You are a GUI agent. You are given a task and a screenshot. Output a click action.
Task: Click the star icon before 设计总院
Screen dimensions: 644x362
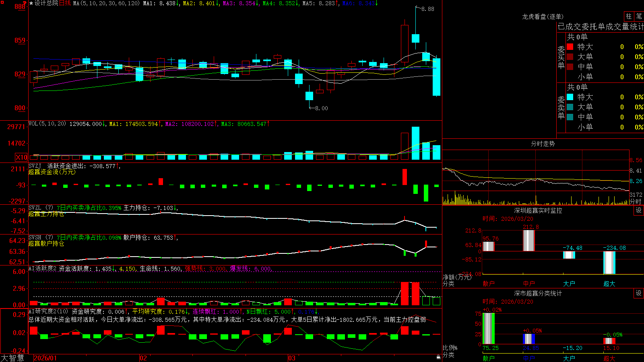click(31, 3)
